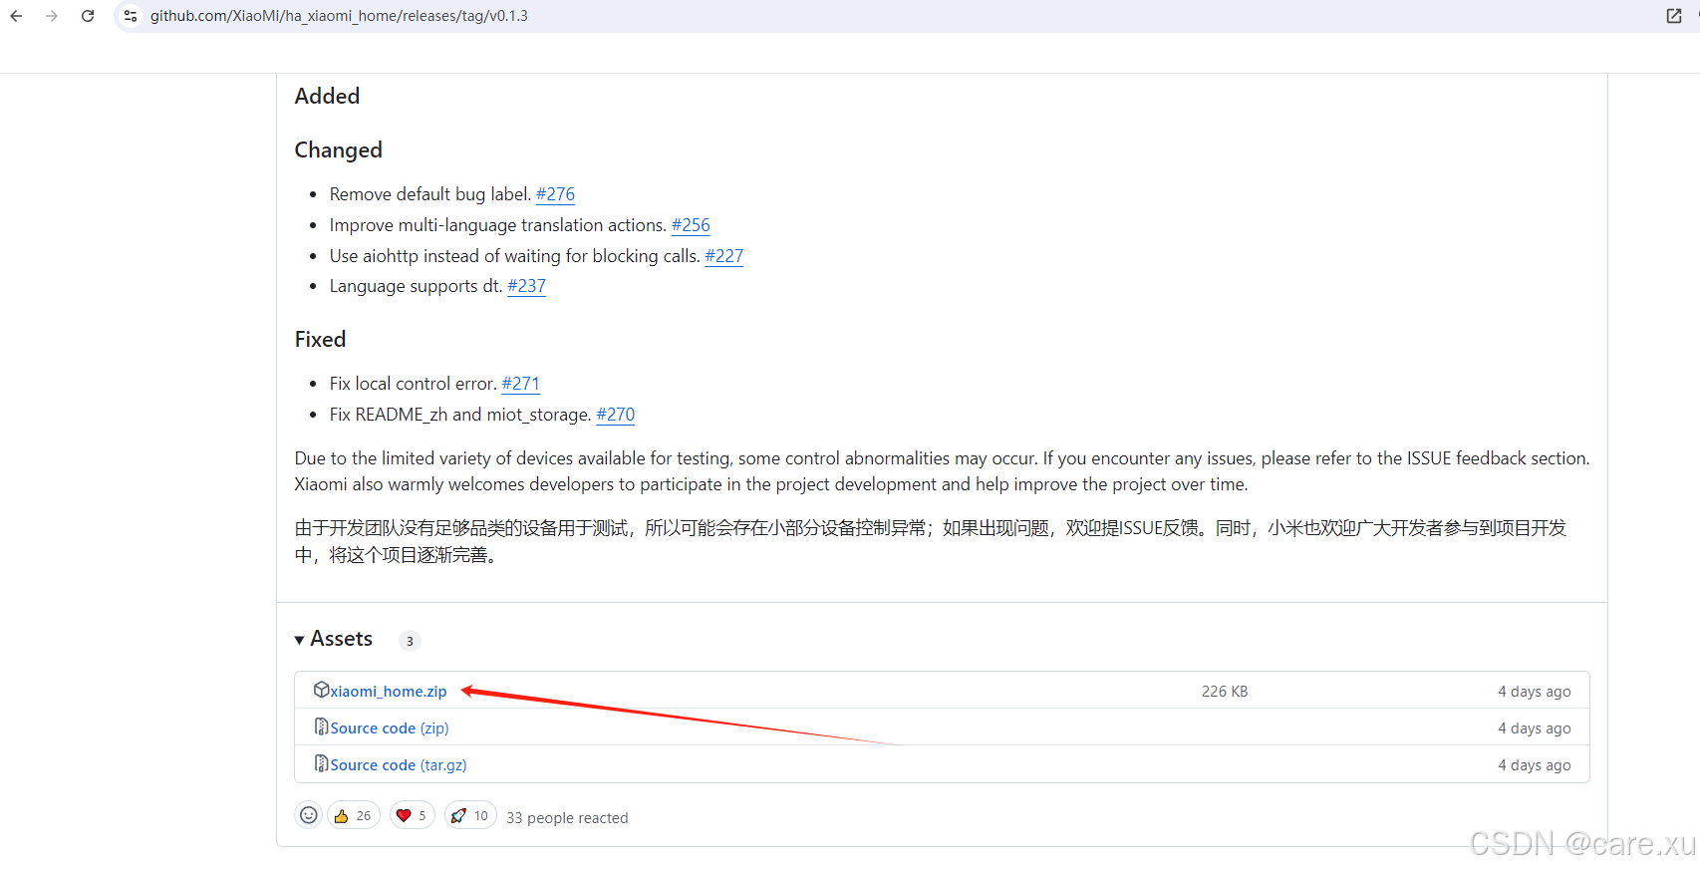Open pull request #256 link

click(x=691, y=225)
